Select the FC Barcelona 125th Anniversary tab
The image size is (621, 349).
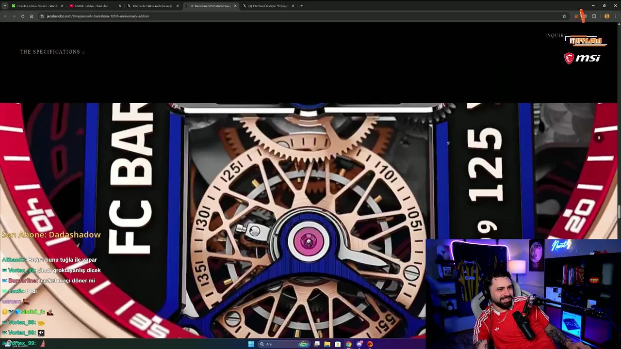[x=210, y=6]
